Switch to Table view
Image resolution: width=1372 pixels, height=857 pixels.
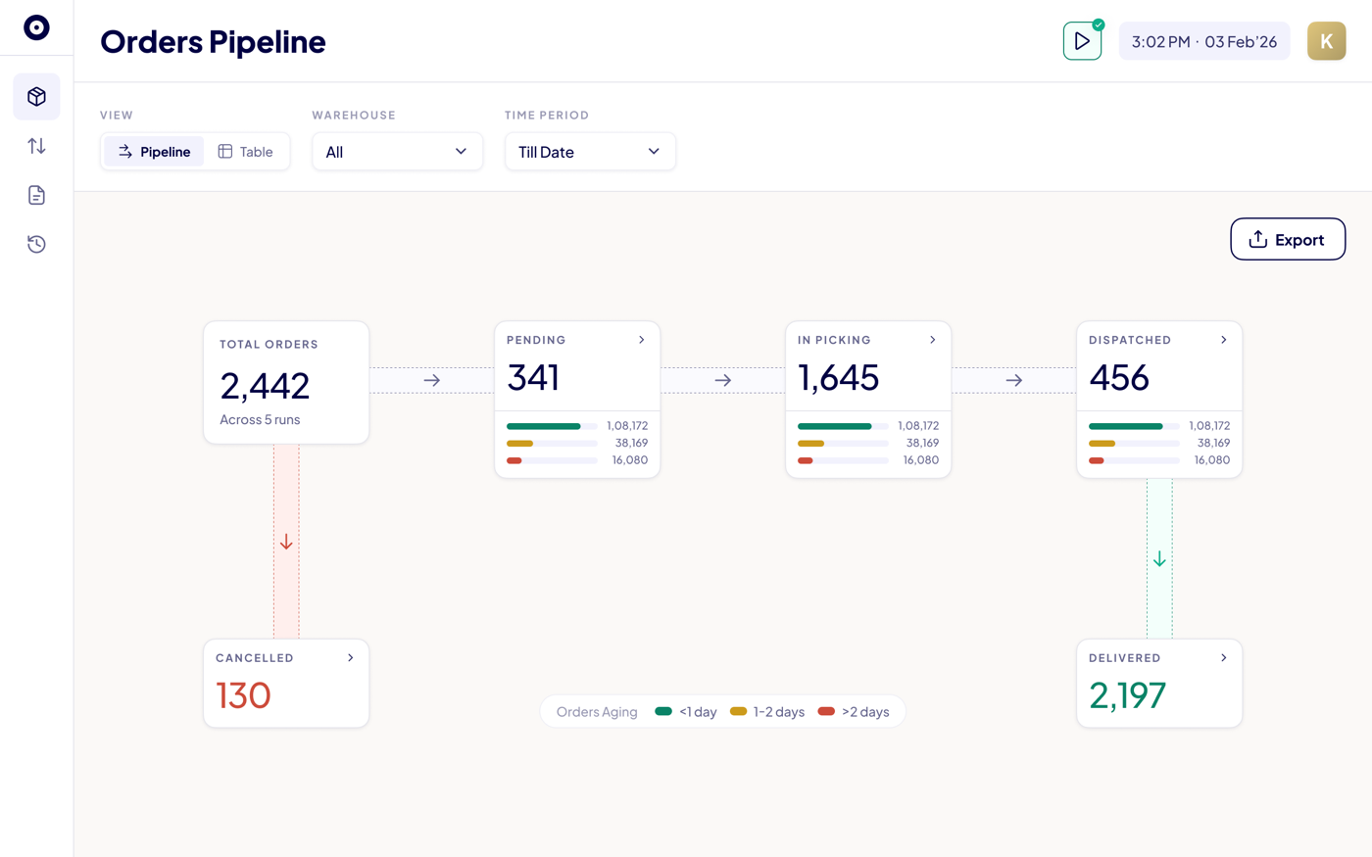click(245, 152)
